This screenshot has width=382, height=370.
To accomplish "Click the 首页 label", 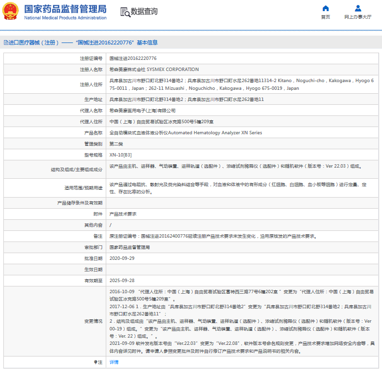I will pyautogui.click(x=325, y=17).
